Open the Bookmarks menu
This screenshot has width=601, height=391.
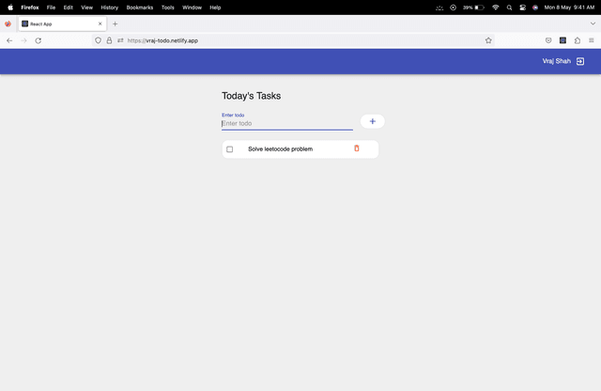pyautogui.click(x=140, y=7)
